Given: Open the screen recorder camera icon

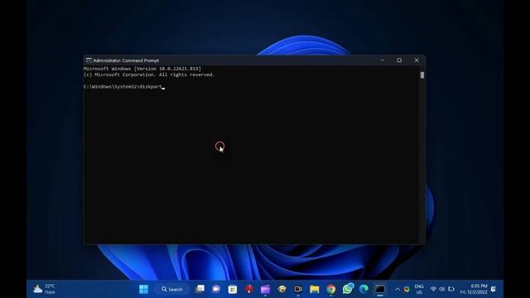Looking at the screenshot, I should coord(298,289).
